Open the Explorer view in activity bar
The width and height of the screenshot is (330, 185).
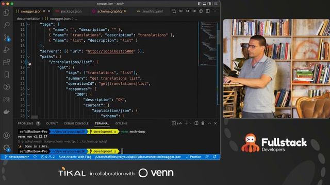tap(7, 12)
